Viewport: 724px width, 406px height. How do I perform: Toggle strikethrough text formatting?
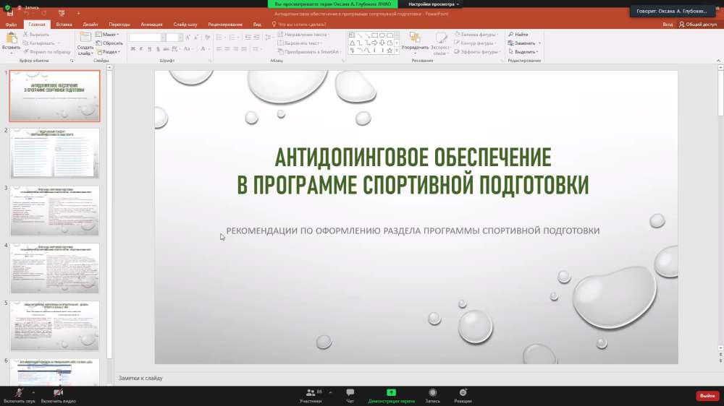pos(167,49)
